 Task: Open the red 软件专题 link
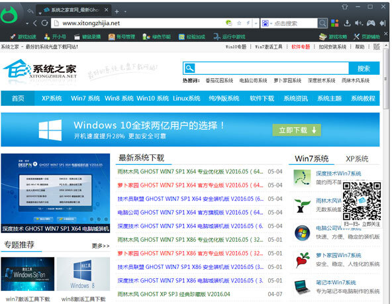(x=301, y=47)
